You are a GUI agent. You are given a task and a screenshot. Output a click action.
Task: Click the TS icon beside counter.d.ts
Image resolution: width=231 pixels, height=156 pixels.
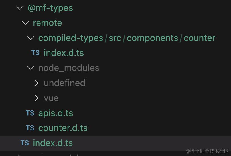30,128
